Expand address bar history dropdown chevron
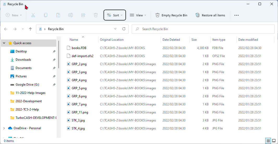Viewport: 278px width, 144px height. 115,29
